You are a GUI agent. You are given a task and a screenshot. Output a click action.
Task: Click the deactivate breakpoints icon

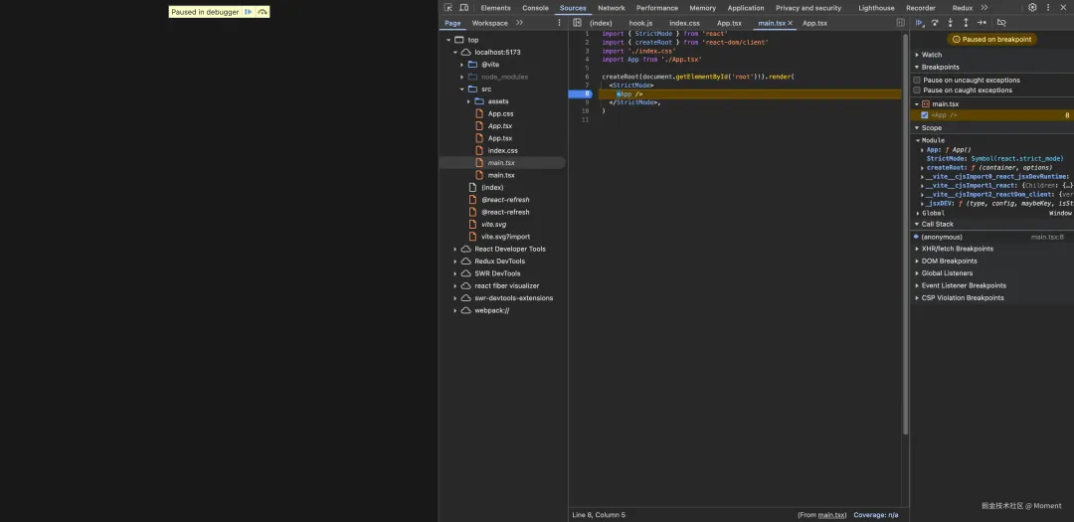(1001, 22)
